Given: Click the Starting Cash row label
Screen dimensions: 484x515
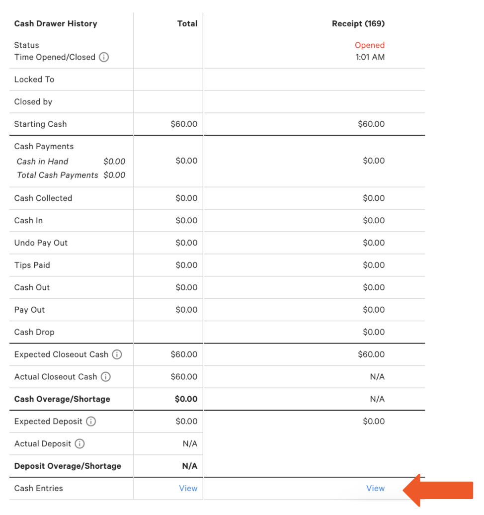Looking at the screenshot, I should (40, 124).
